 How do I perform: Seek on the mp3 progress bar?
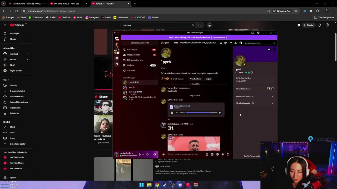[x=201, y=113]
